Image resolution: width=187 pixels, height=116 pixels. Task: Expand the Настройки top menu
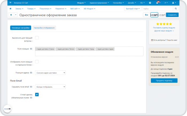pyautogui.click(x=118, y=3)
